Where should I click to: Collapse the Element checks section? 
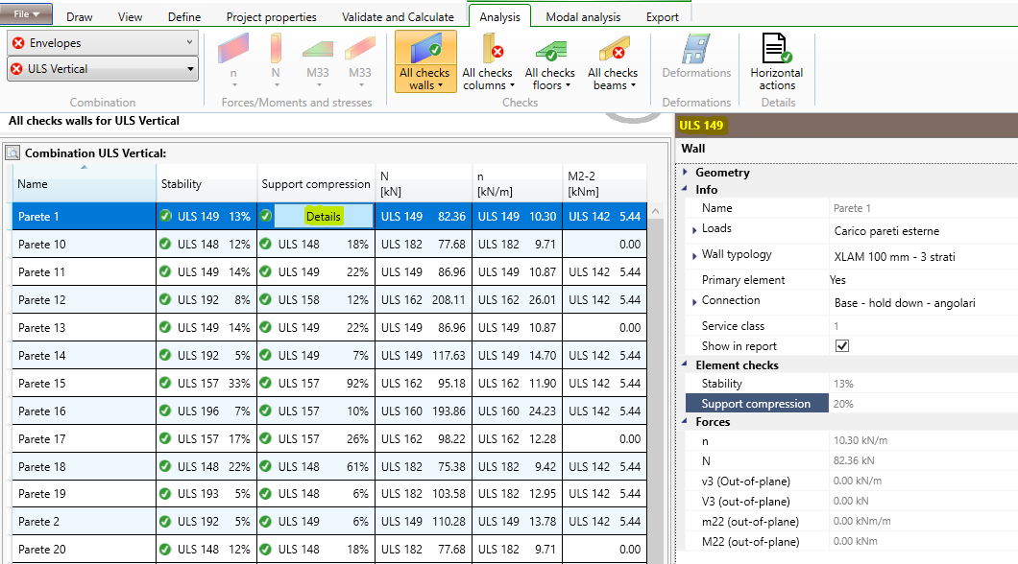pos(685,365)
